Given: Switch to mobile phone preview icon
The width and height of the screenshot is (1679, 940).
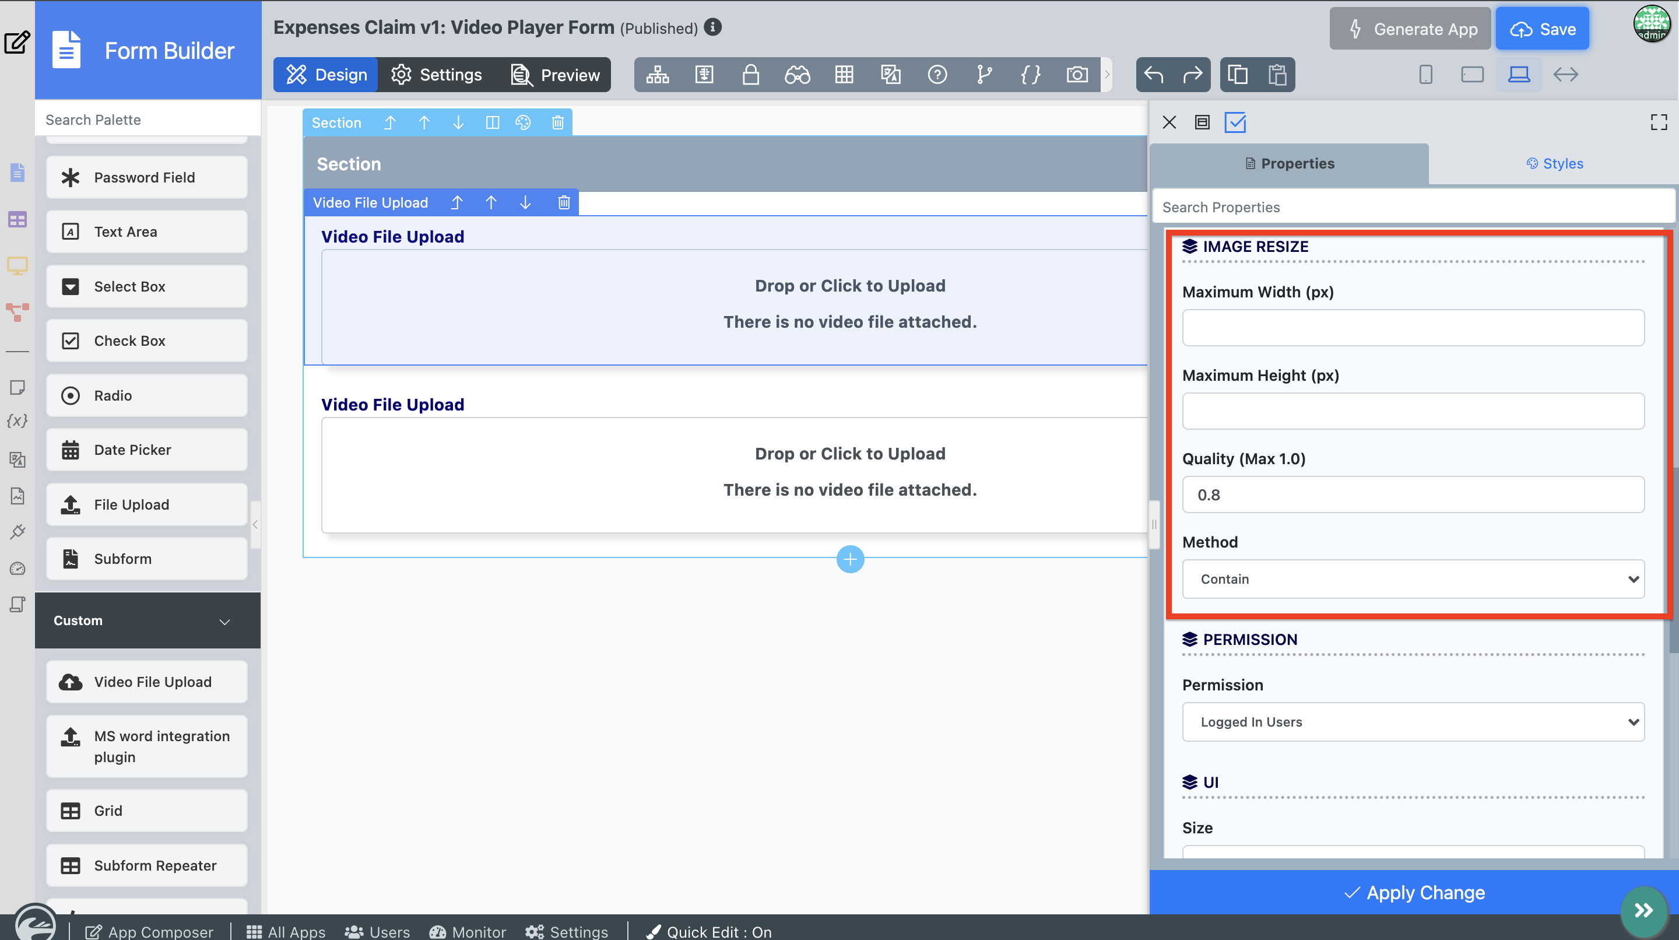Looking at the screenshot, I should click(x=1425, y=74).
